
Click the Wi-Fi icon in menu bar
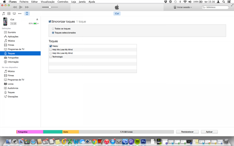click(185, 2)
